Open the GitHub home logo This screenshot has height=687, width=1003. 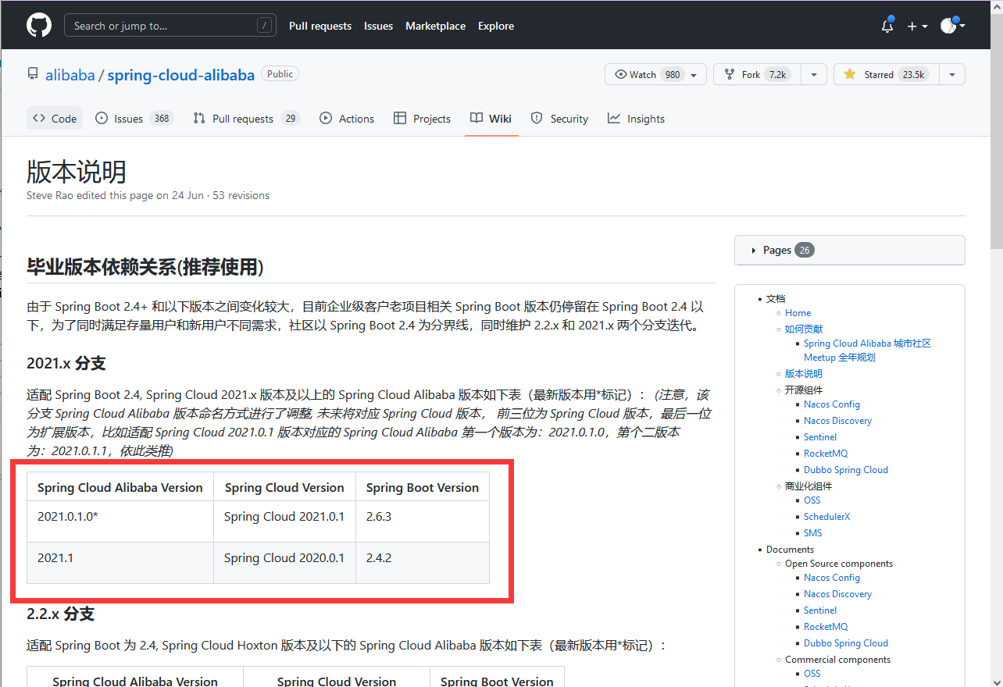pyautogui.click(x=39, y=26)
